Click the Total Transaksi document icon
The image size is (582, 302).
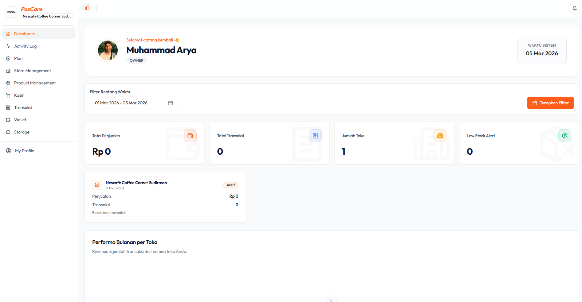315,136
